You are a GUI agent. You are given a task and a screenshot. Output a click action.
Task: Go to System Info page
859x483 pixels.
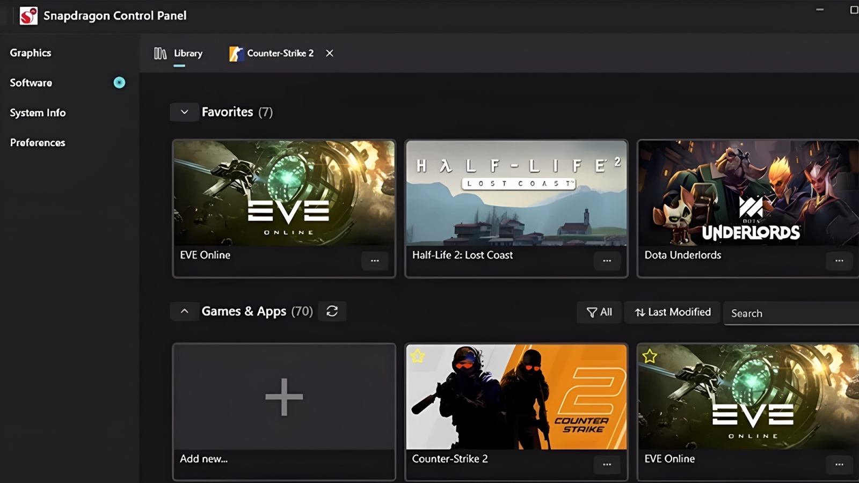(x=38, y=113)
